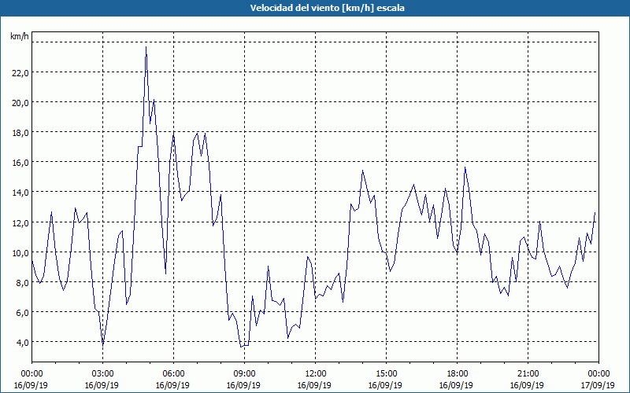Select the '16/09/19' date under 06:00
This screenshot has width=630, height=393.
click(x=172, y=385)
